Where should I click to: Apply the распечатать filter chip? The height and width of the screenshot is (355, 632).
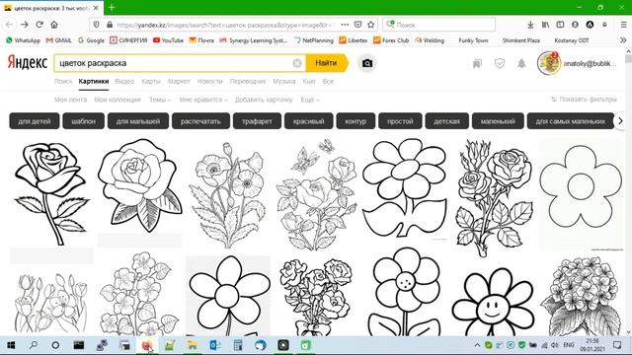tap(200, 121)
